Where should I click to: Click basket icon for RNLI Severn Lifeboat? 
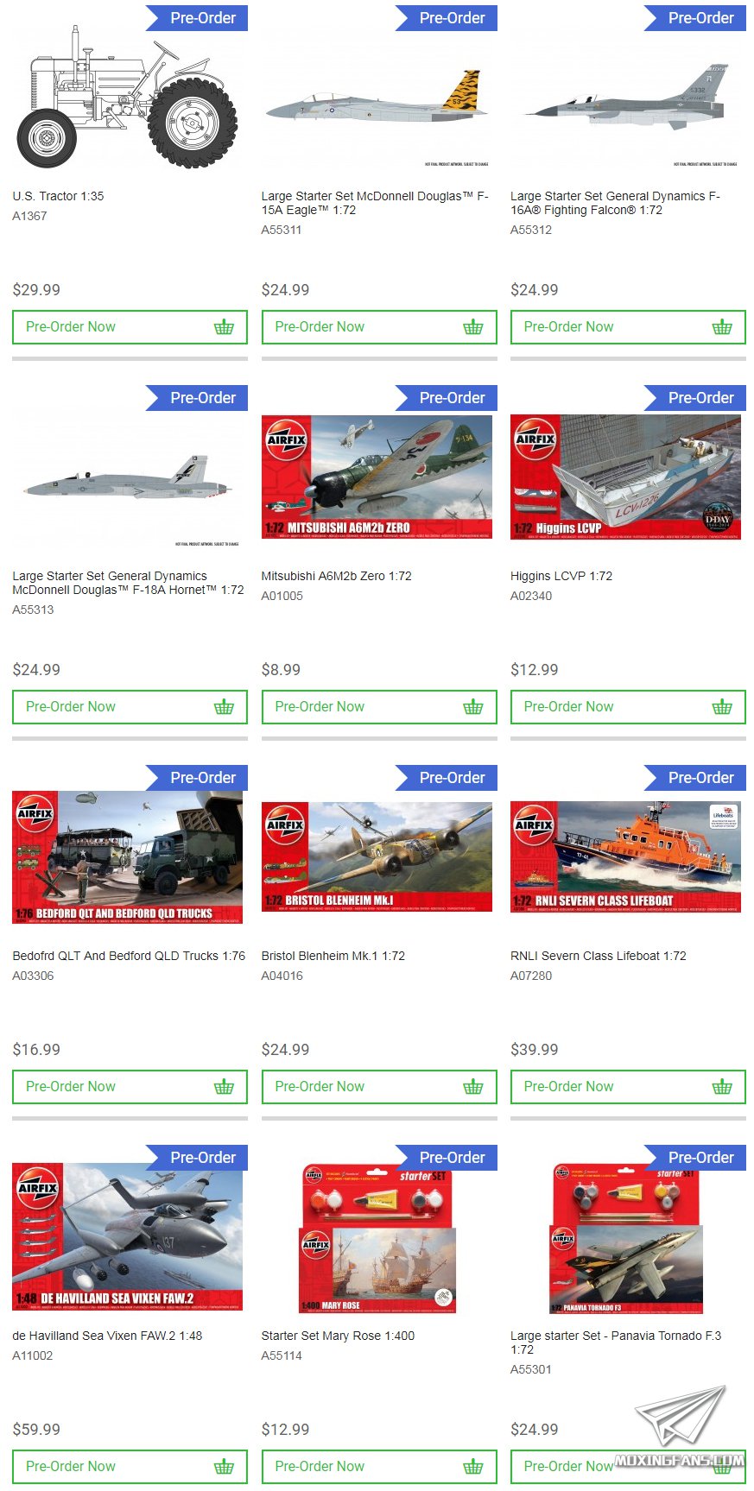coord(722,1087)
